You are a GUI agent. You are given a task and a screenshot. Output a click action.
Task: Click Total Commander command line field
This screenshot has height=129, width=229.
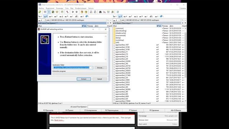coord(137,107)
